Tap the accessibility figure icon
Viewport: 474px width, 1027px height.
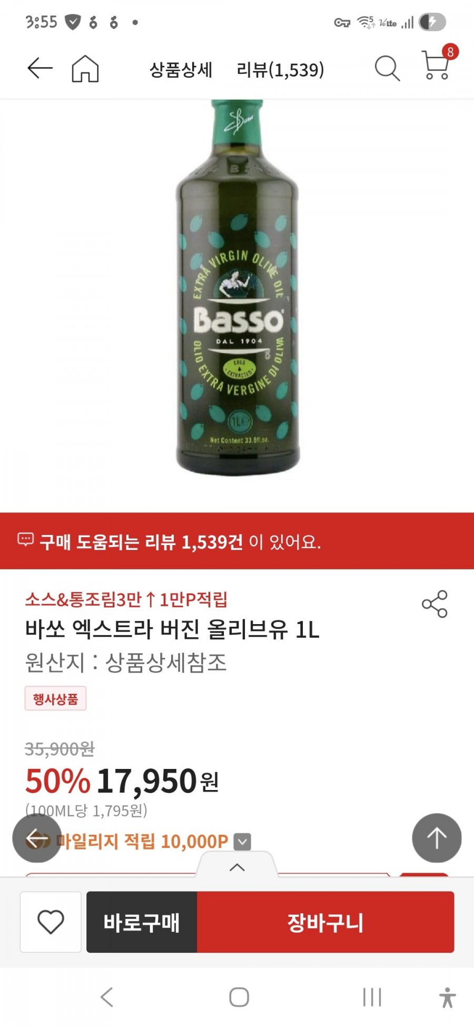[448, 997]
